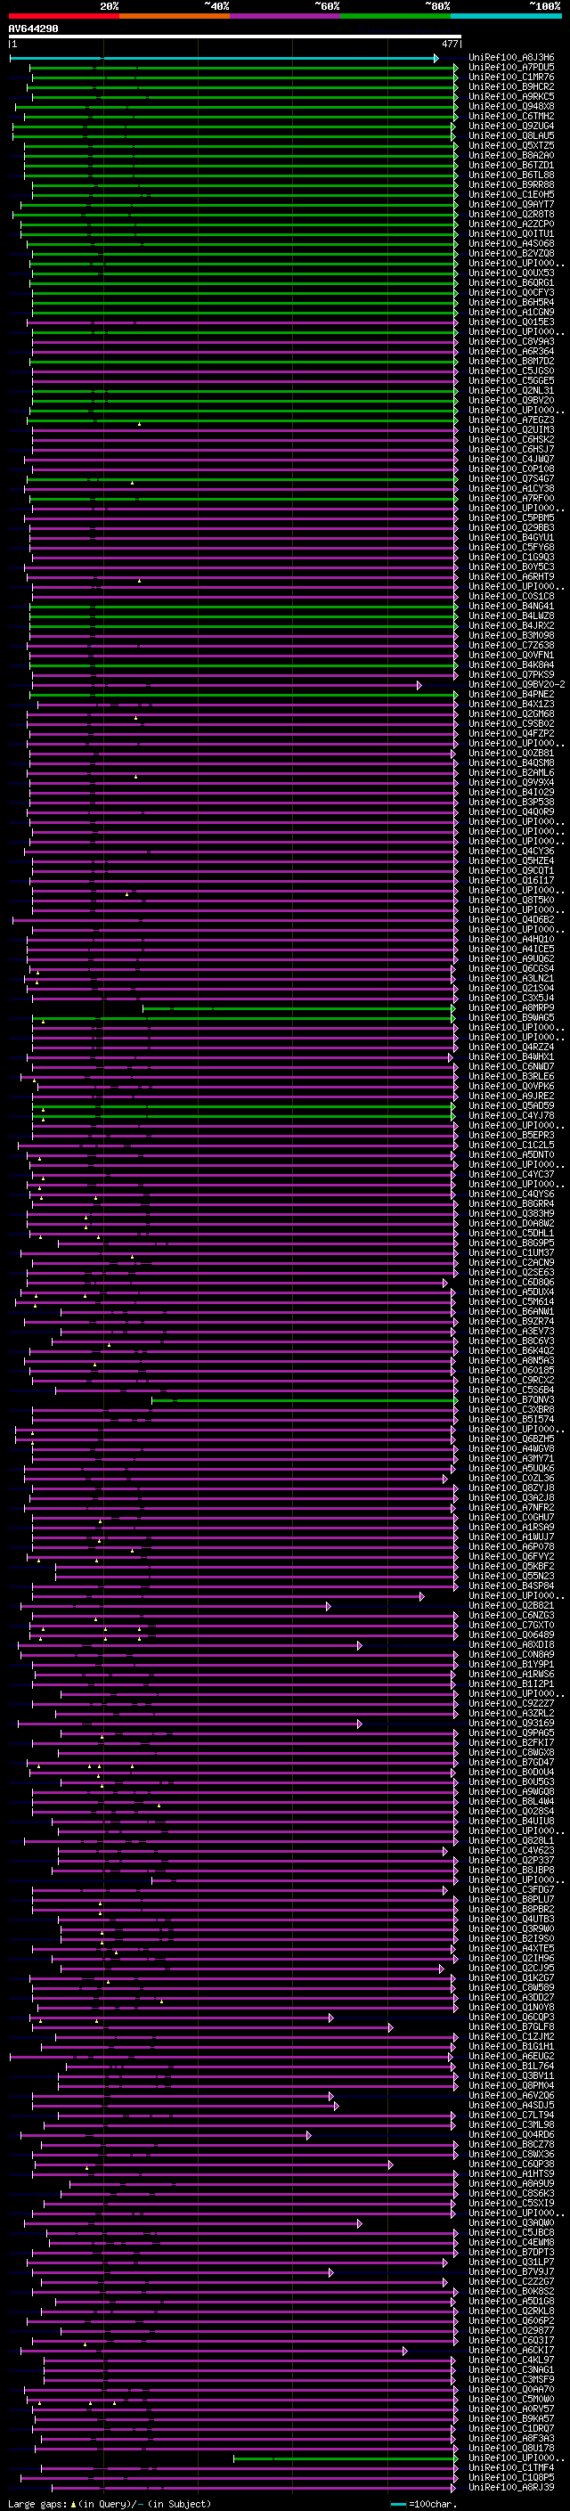
Task: Click the orange ~40% identity color segment
Action: click(174, 16)
